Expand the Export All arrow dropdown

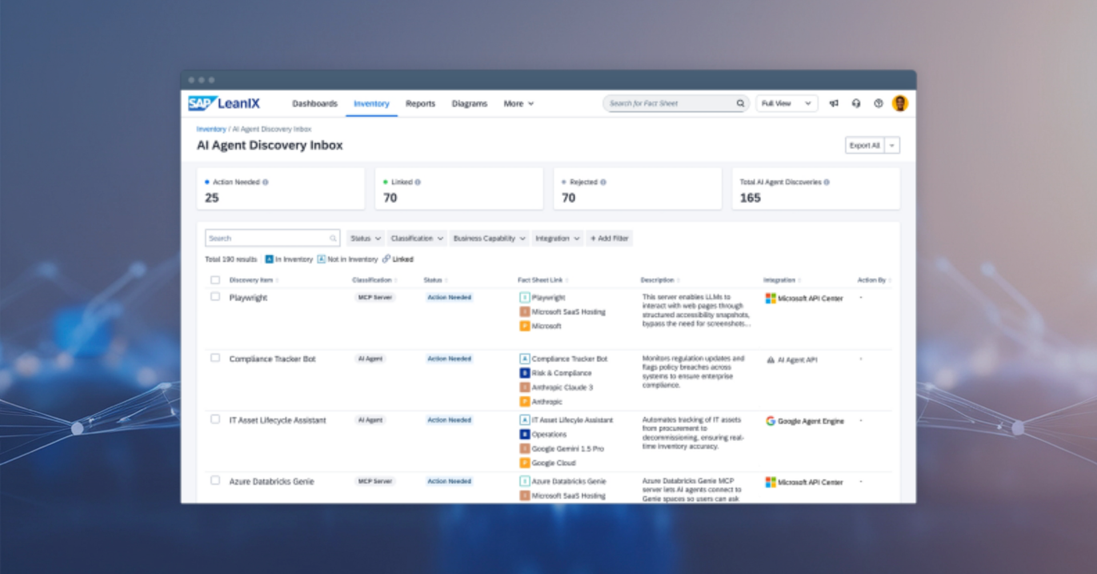(x=892, y=145)
